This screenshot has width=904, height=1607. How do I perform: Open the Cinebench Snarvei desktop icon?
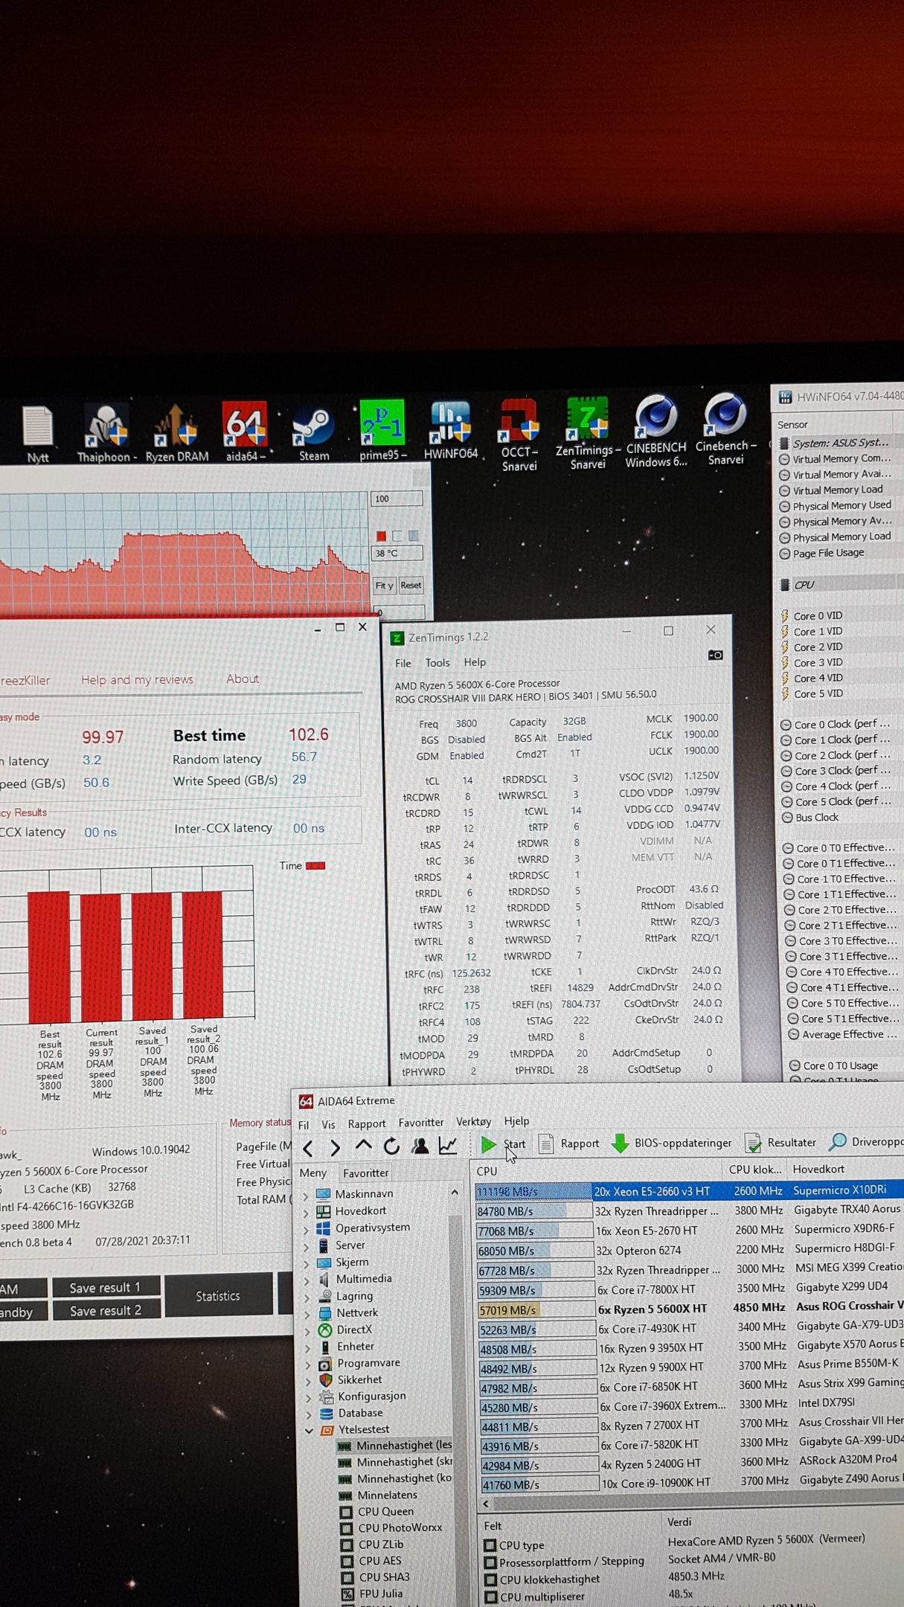[x=725, y=429]
